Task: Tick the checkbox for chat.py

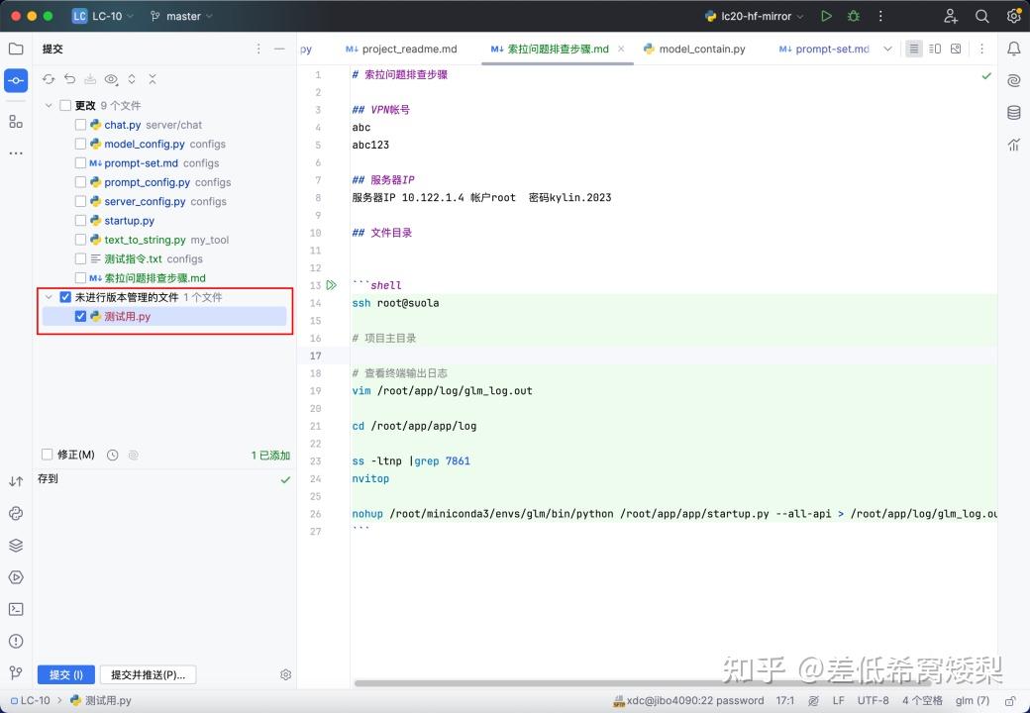Action: 80,125
